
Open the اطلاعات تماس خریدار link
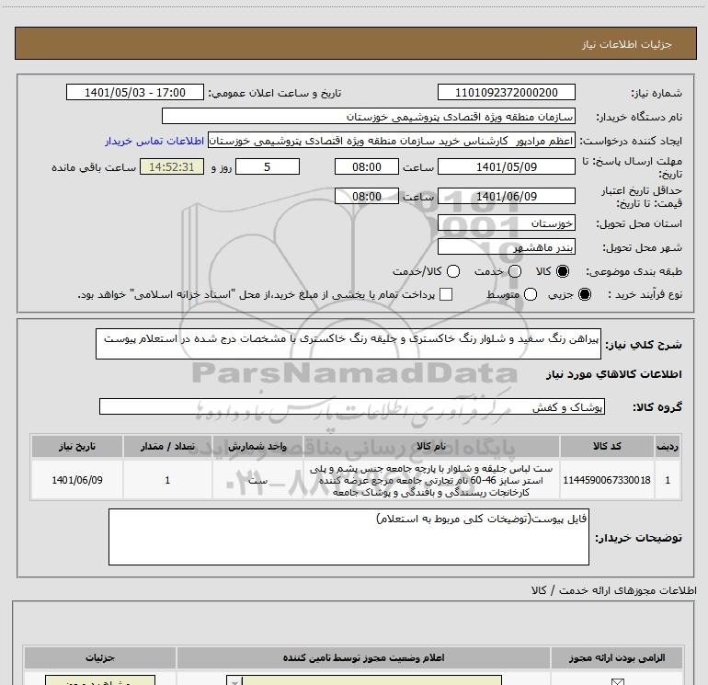154,141
